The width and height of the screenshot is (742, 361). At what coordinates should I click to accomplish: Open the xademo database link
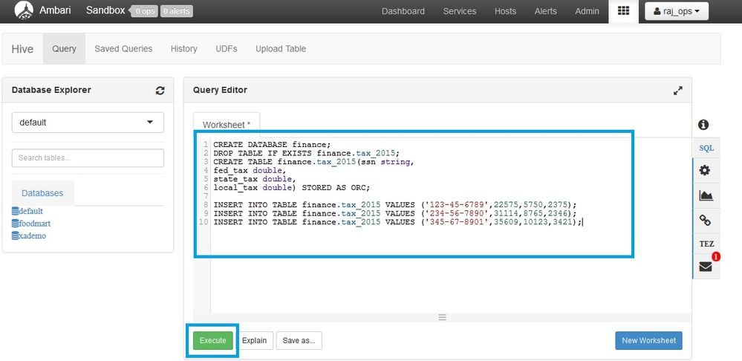point(33,235)
